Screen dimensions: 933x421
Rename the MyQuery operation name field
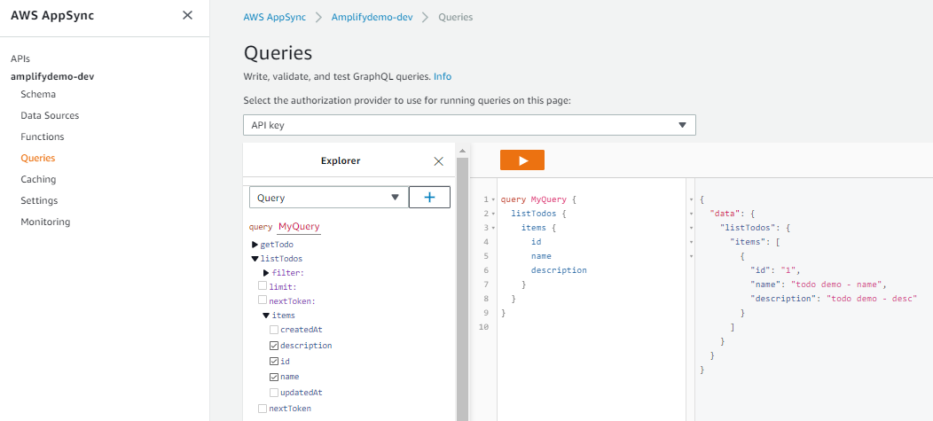click(x=299, y=227)
